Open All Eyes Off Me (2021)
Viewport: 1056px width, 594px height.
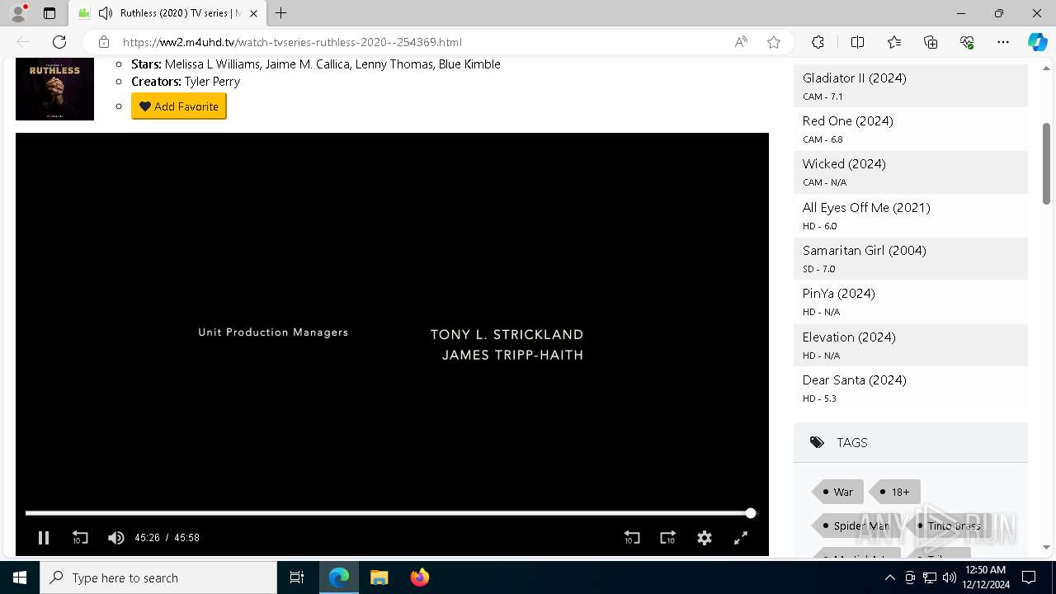click(866, 208)
